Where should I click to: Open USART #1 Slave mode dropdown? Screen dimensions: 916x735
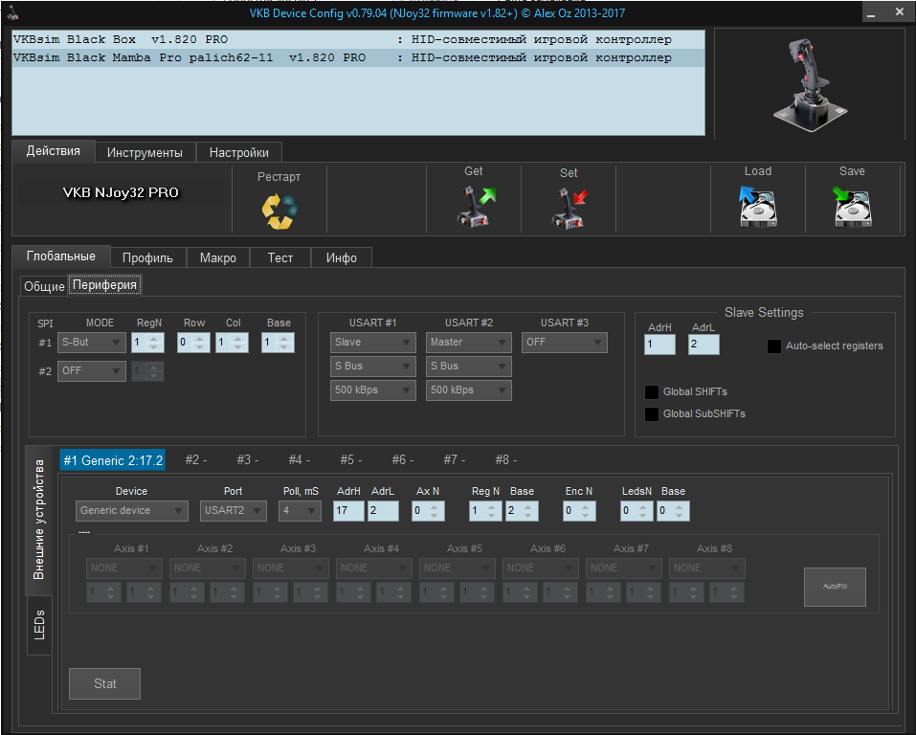(372, 343)
